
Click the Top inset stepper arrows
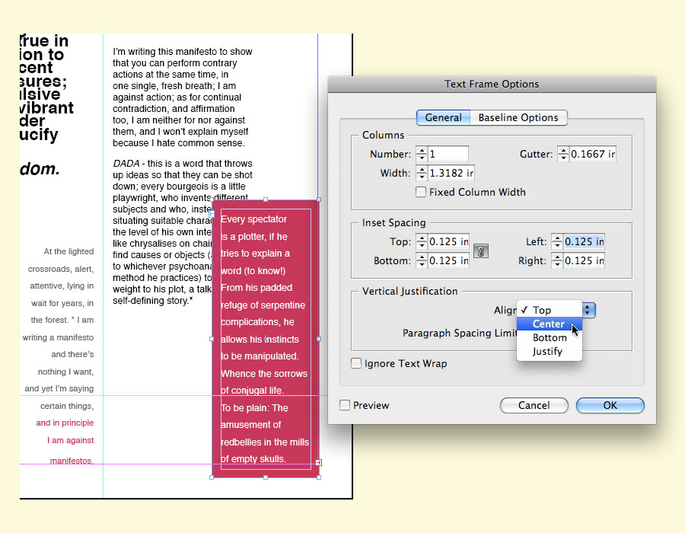[x=421, y=241]
